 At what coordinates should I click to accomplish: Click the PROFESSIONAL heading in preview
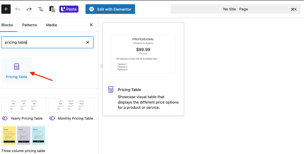coord(143,39)
